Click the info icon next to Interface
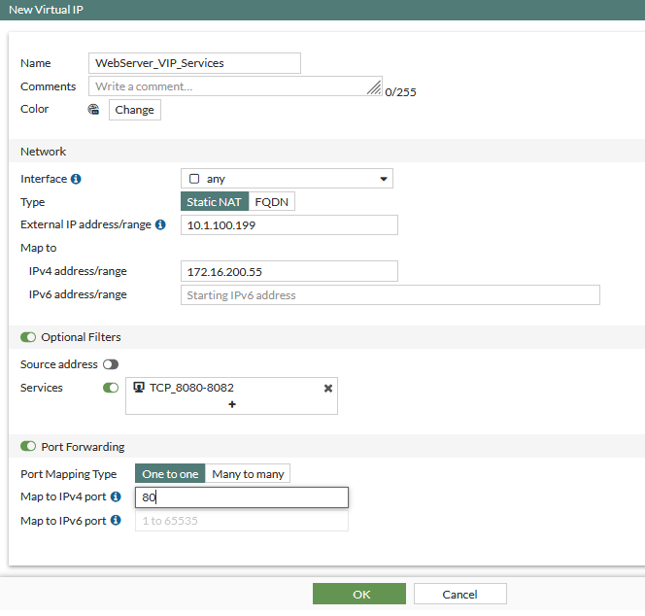 tap(77, 180)
